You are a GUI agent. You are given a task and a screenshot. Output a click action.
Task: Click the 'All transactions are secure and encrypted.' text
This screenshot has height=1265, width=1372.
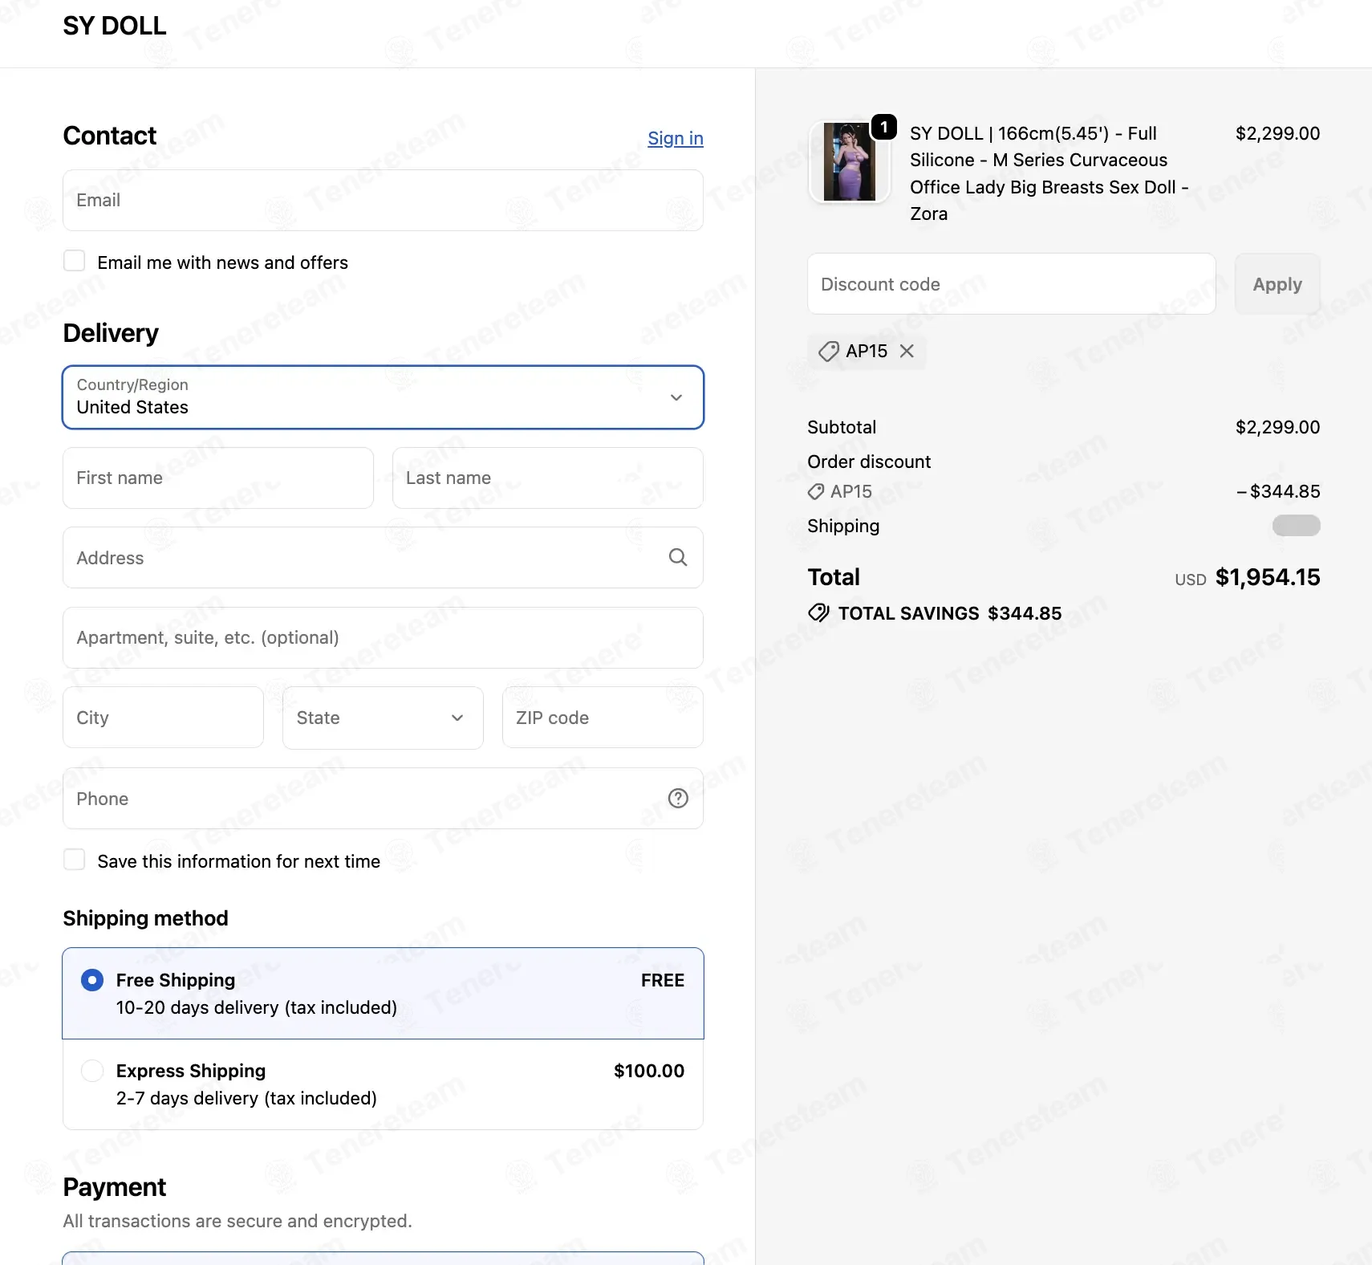coord(237,1221)
